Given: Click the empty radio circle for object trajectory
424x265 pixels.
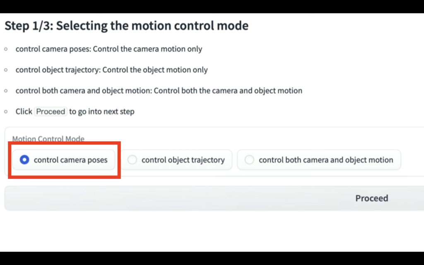Looking at the screenshot, I should click(132, 159).
